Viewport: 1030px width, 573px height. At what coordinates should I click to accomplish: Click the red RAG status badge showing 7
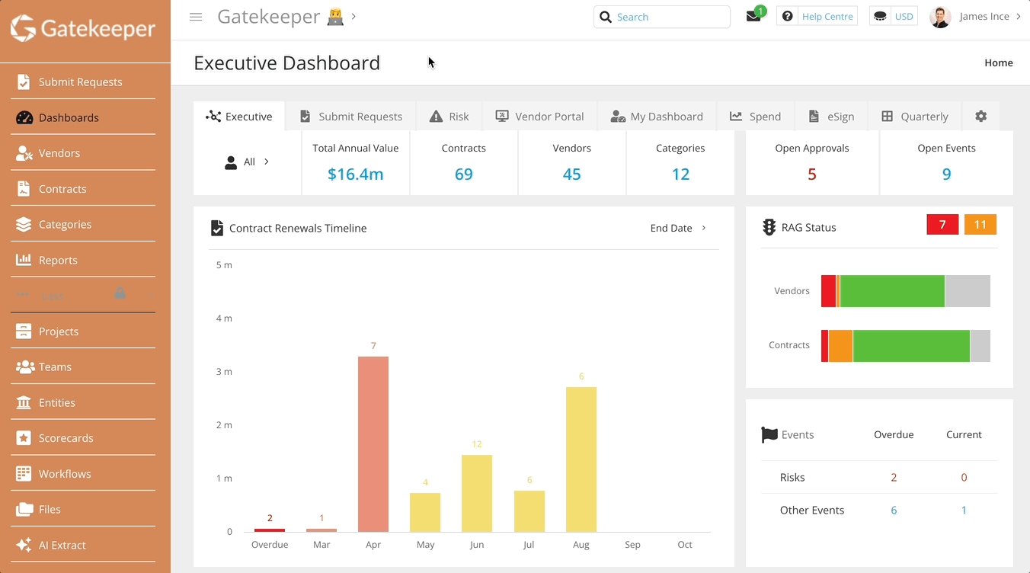point(942,224)
